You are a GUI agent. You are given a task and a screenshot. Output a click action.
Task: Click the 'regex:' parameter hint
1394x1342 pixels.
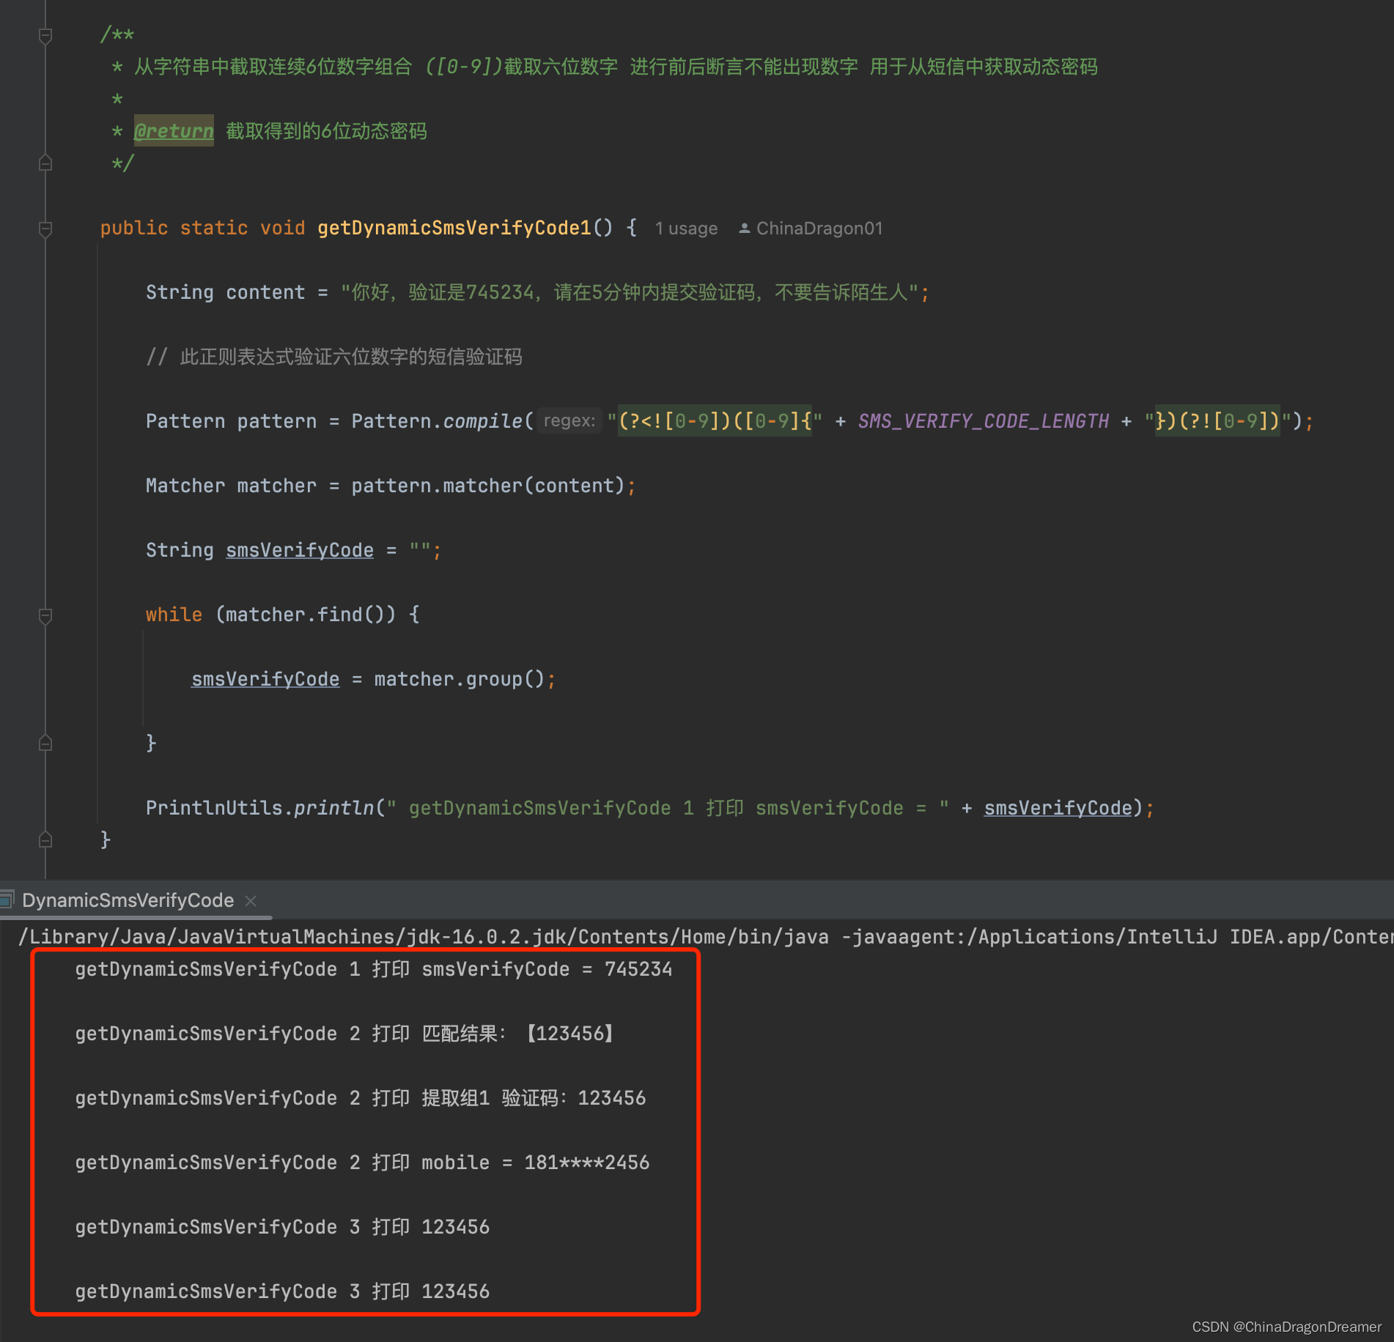pyautogui.click(x=569, y=420)
